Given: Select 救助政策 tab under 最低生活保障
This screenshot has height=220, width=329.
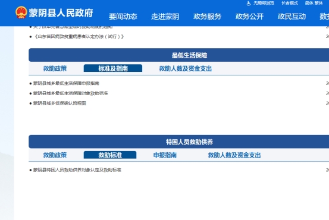Looking at the screenshot, I should [55, 68].
